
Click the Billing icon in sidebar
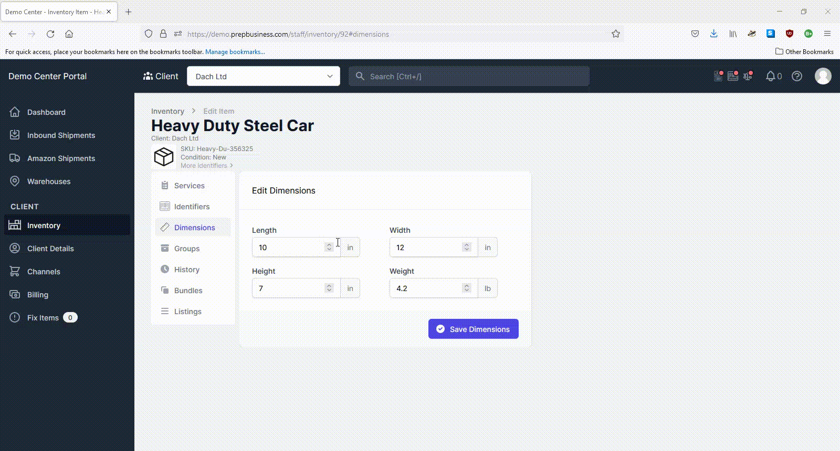point(15,294)
